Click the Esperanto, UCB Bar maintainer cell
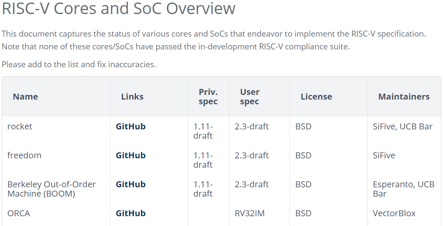 click(403, 189)
